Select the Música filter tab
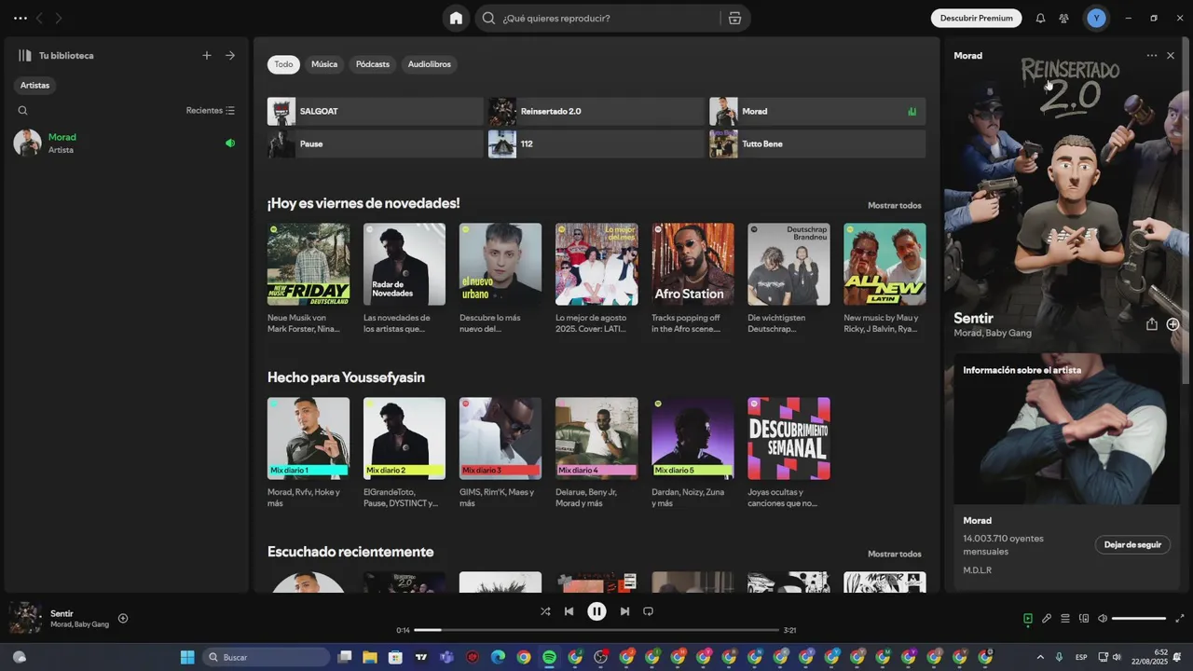Viewport: 1193px width, 671px height. click(324, 64)
